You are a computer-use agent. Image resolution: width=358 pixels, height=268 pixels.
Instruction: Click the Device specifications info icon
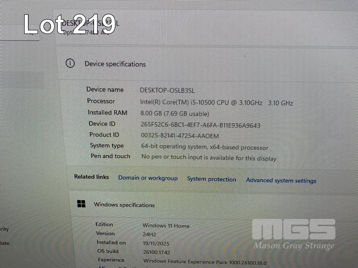[x=70, y=63]
